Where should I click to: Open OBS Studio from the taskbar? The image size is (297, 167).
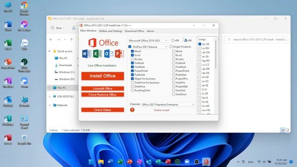(x=196, y=162)
